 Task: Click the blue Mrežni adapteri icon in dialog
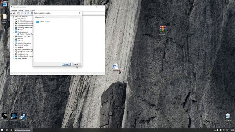click(37, 22)
